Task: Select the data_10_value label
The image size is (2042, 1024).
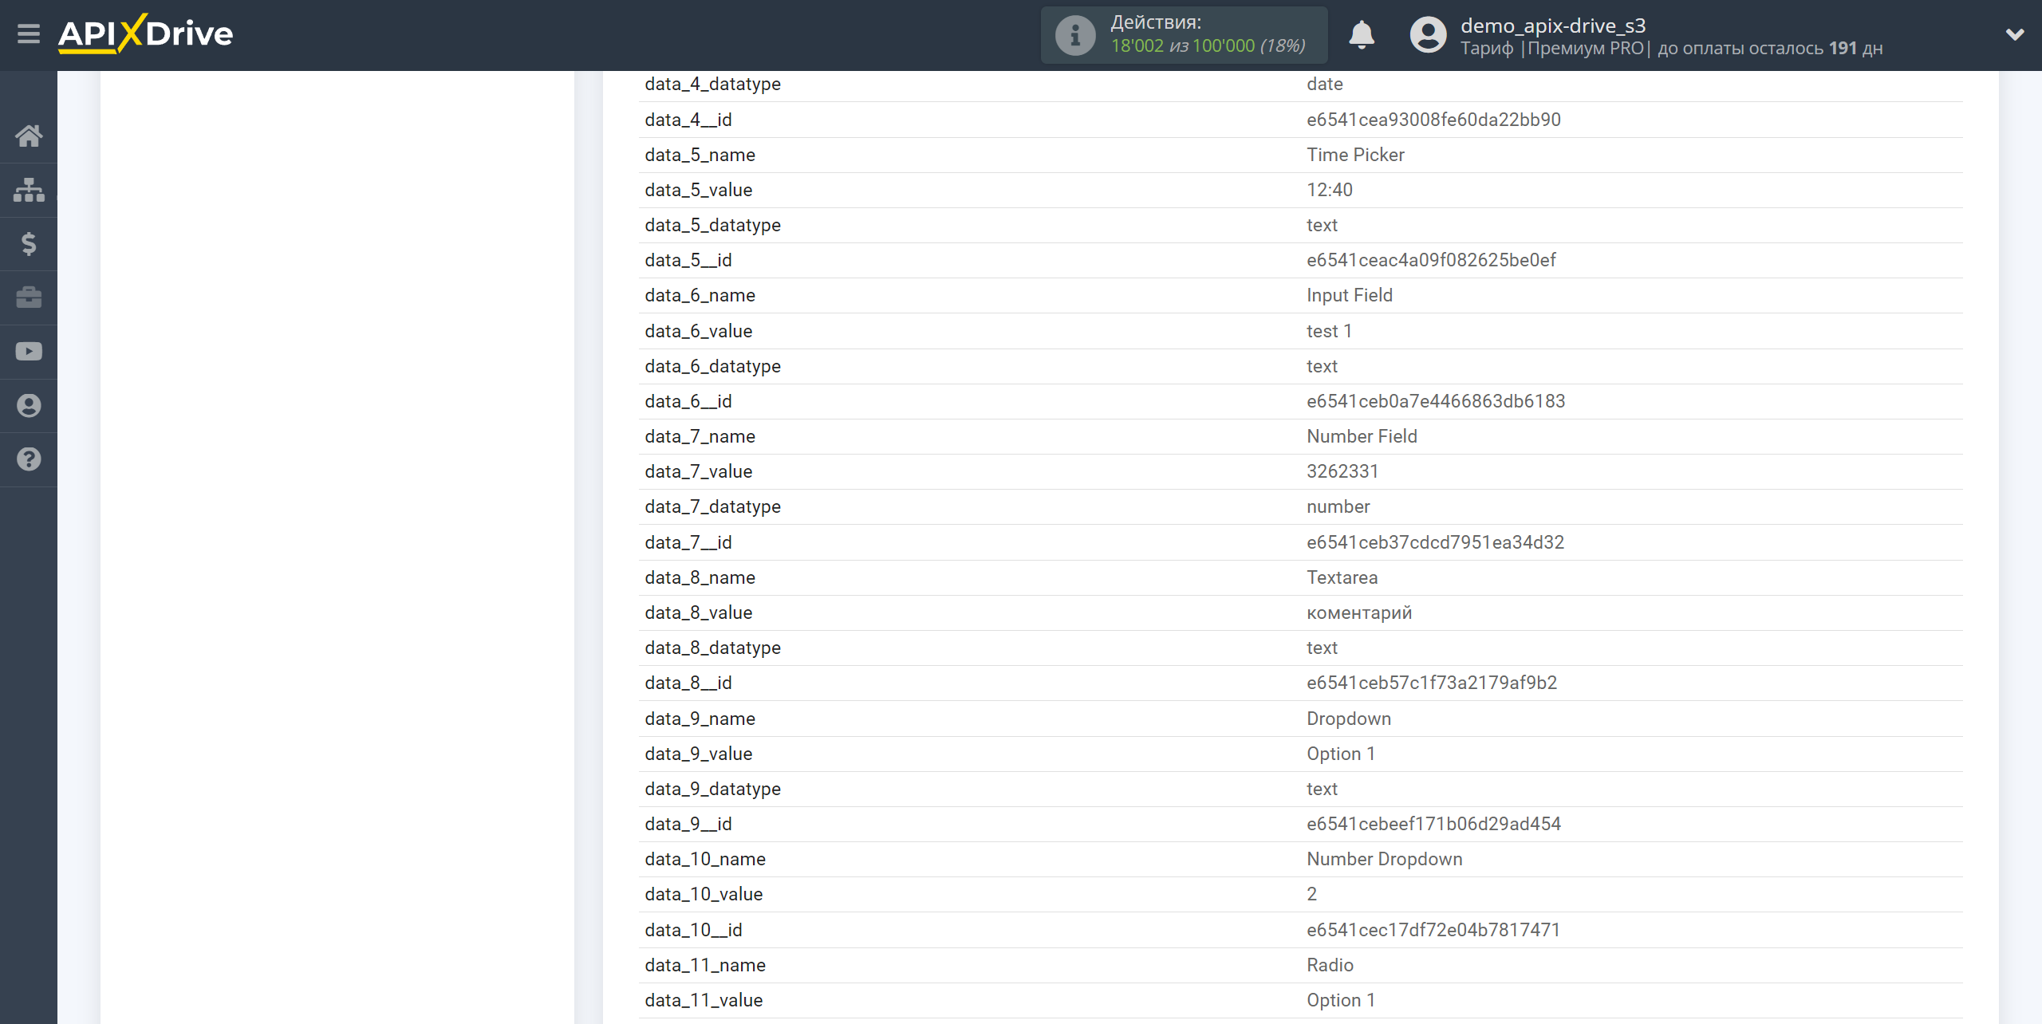Action: [x=704, y=894]
